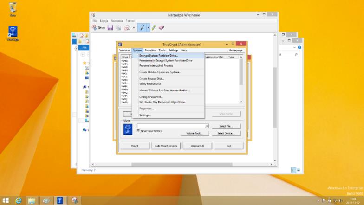Open the volume path dropdown arrow
Viewport: 364px width, 205px height.
[x=207, y=126]
